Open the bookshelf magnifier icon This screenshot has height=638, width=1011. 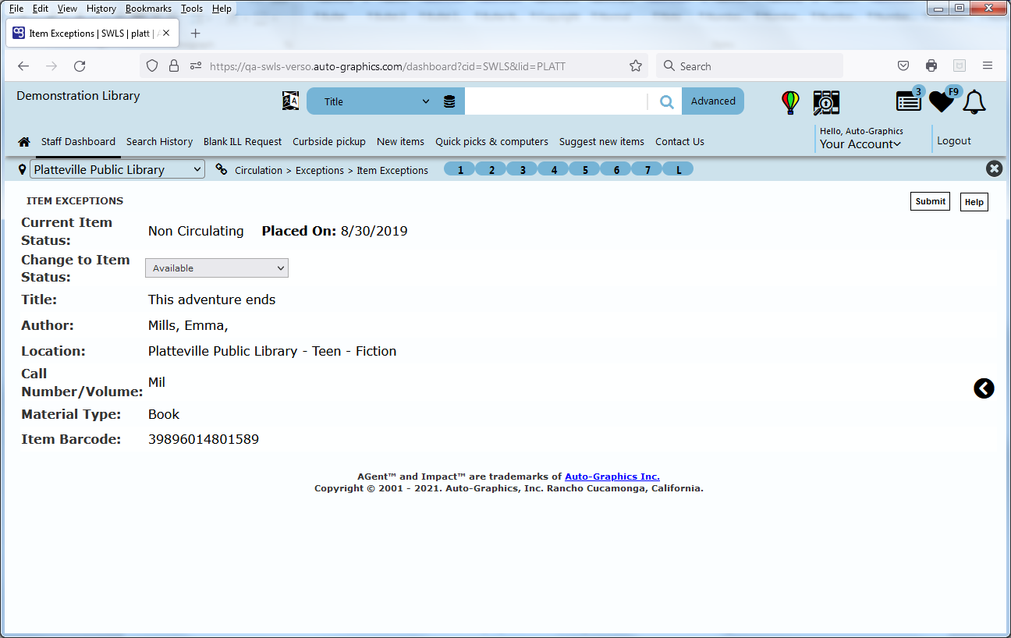(x=826, y=102)
